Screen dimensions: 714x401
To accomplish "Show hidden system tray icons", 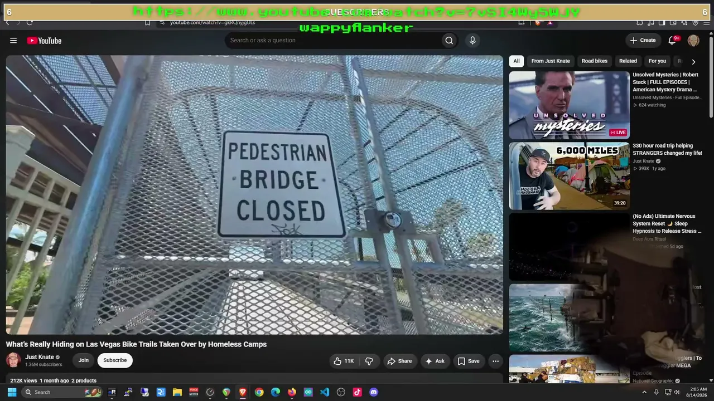I will [644, 392].
